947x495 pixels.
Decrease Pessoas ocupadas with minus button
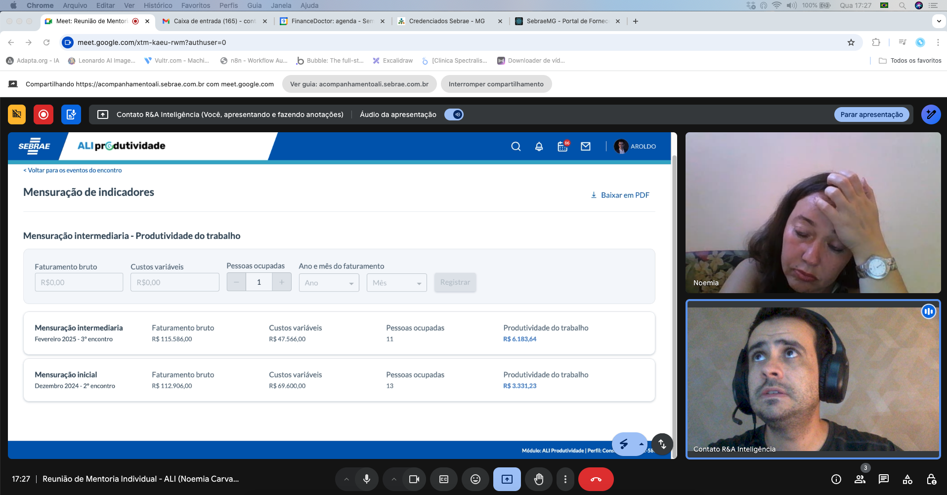(x=236, y=282)
